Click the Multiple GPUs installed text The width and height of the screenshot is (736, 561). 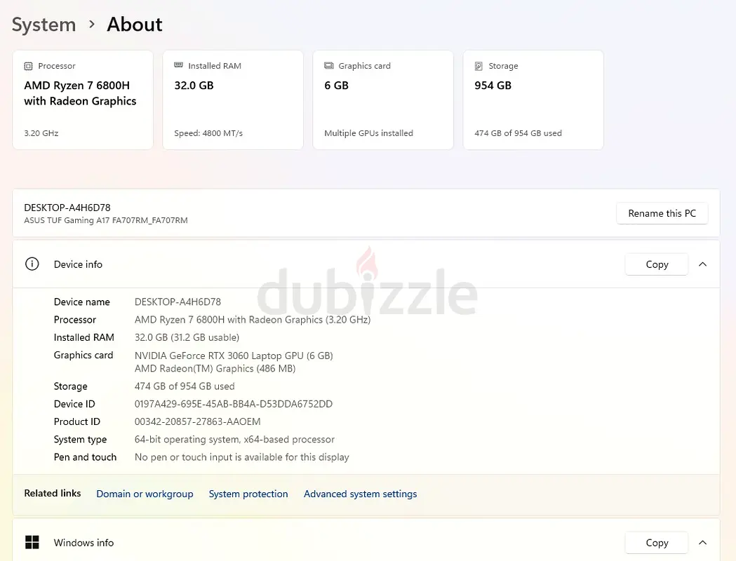[368, 133]
